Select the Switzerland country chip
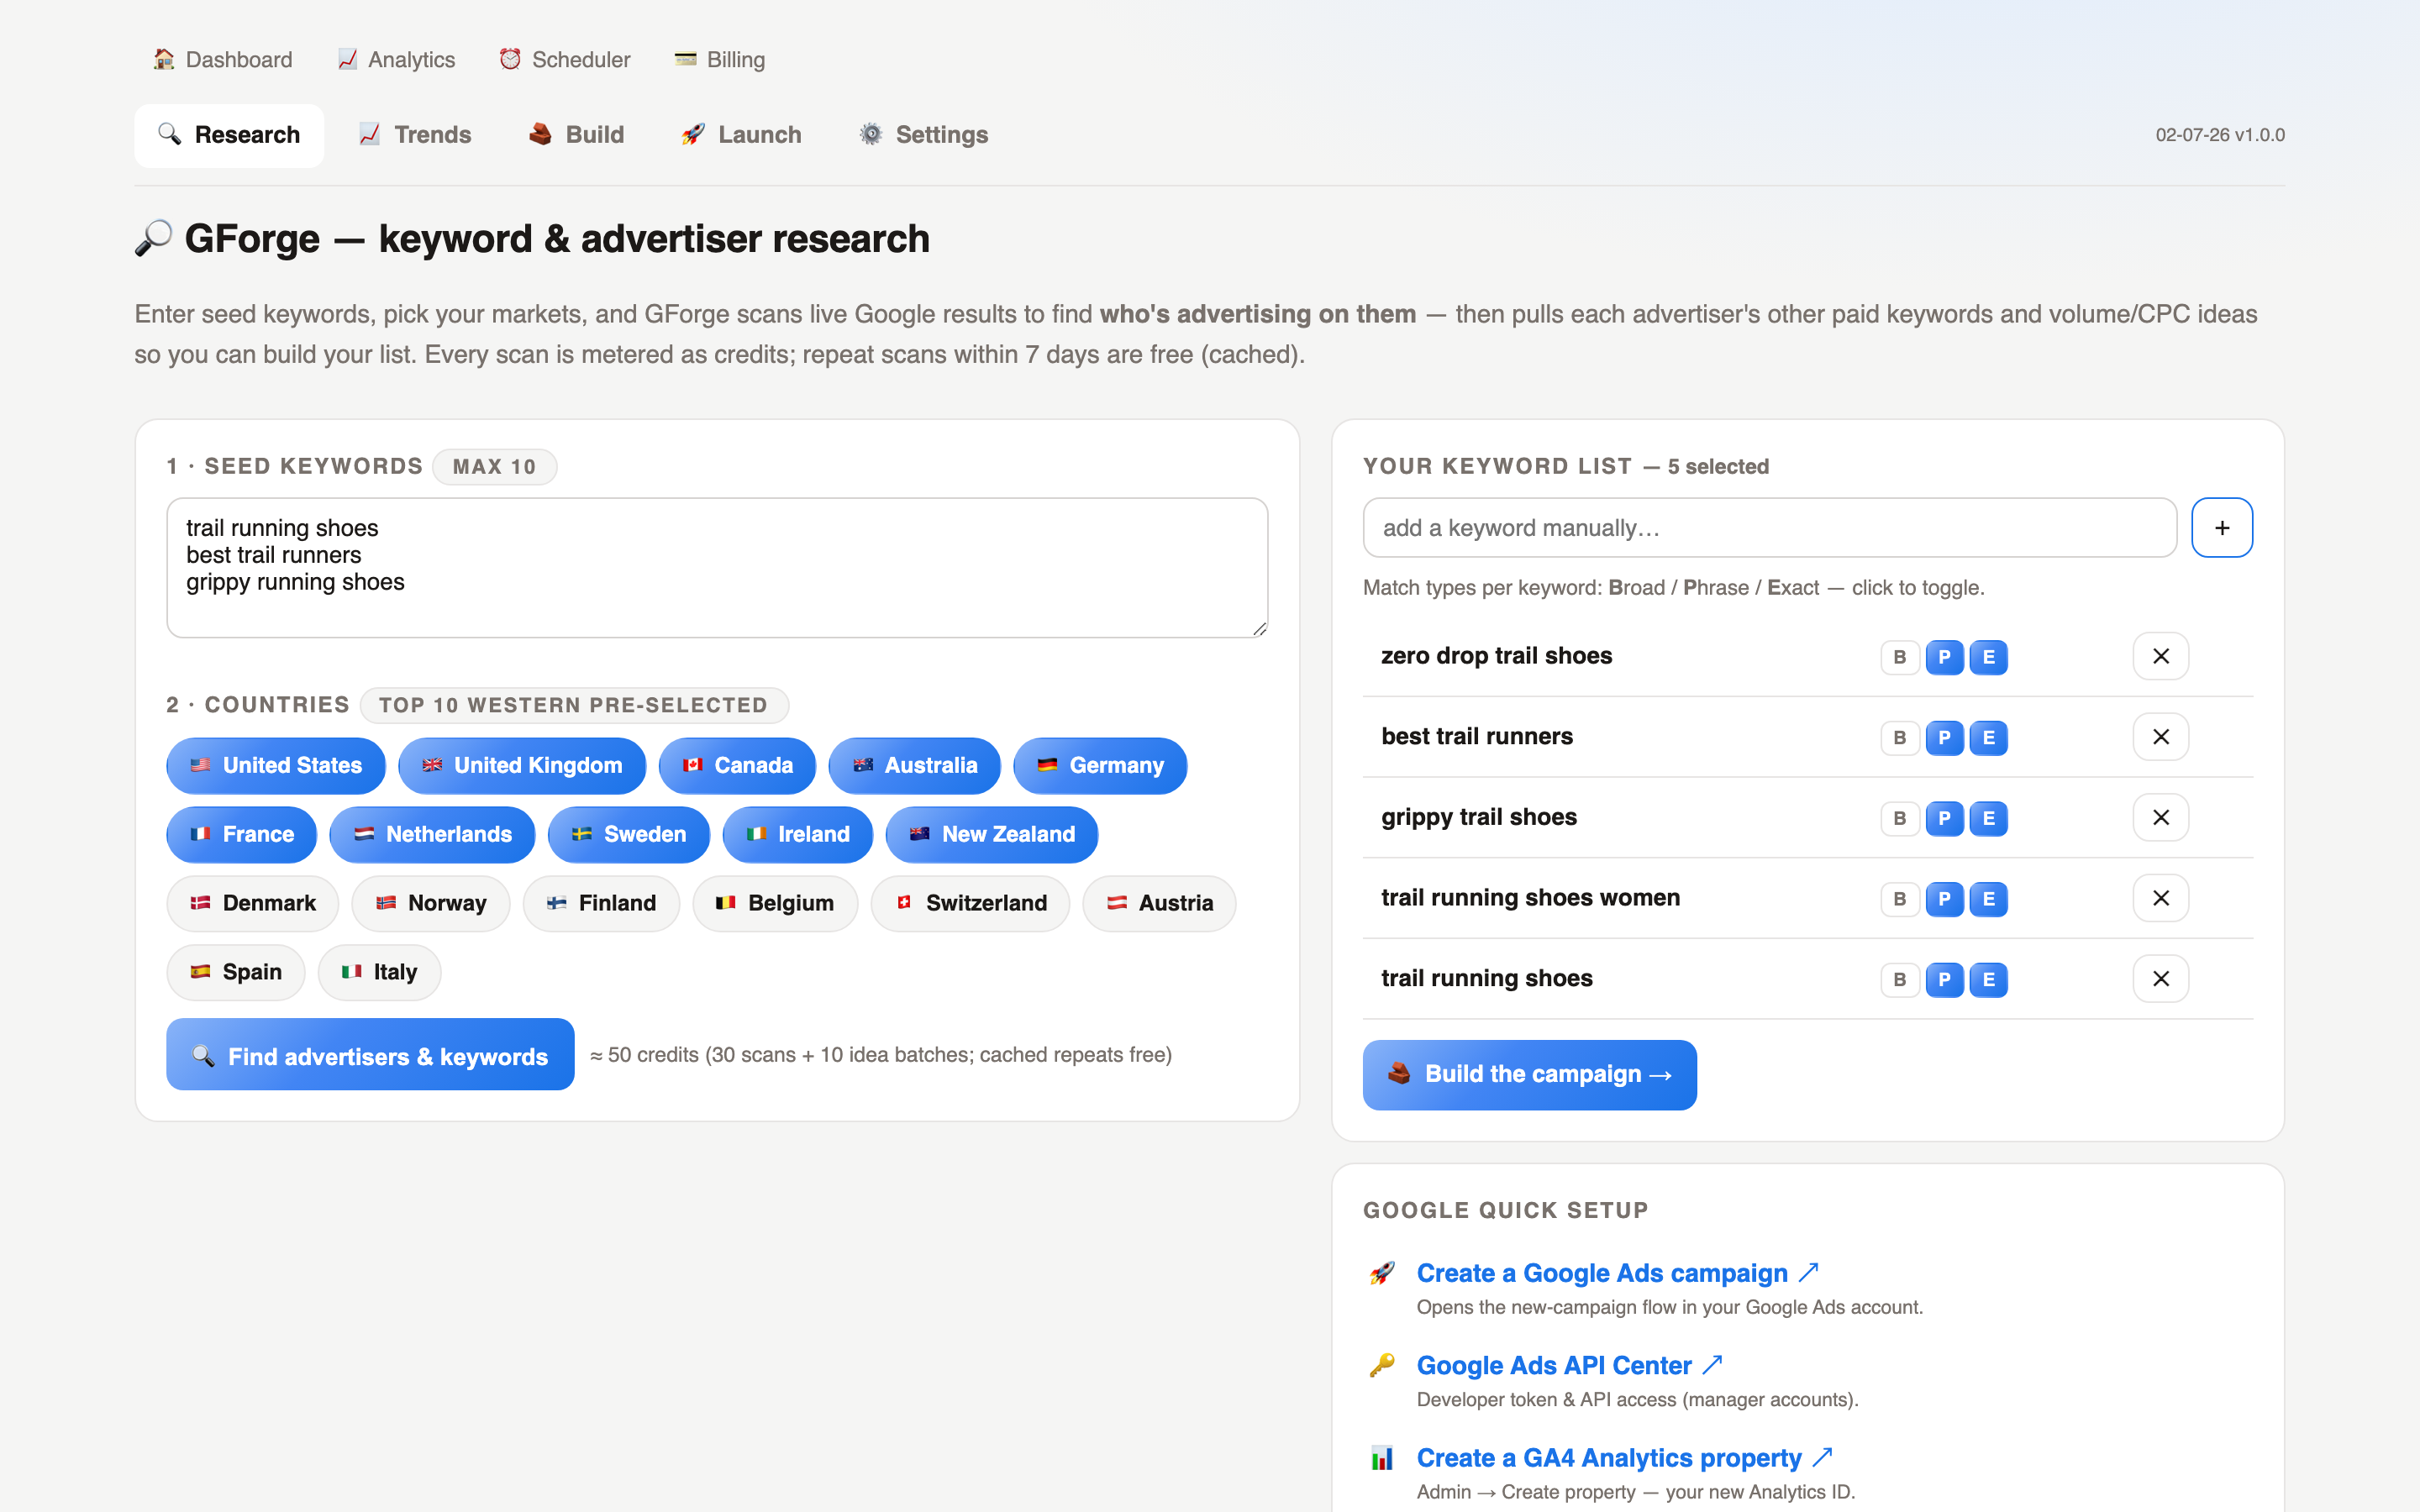 pos(970,903)
